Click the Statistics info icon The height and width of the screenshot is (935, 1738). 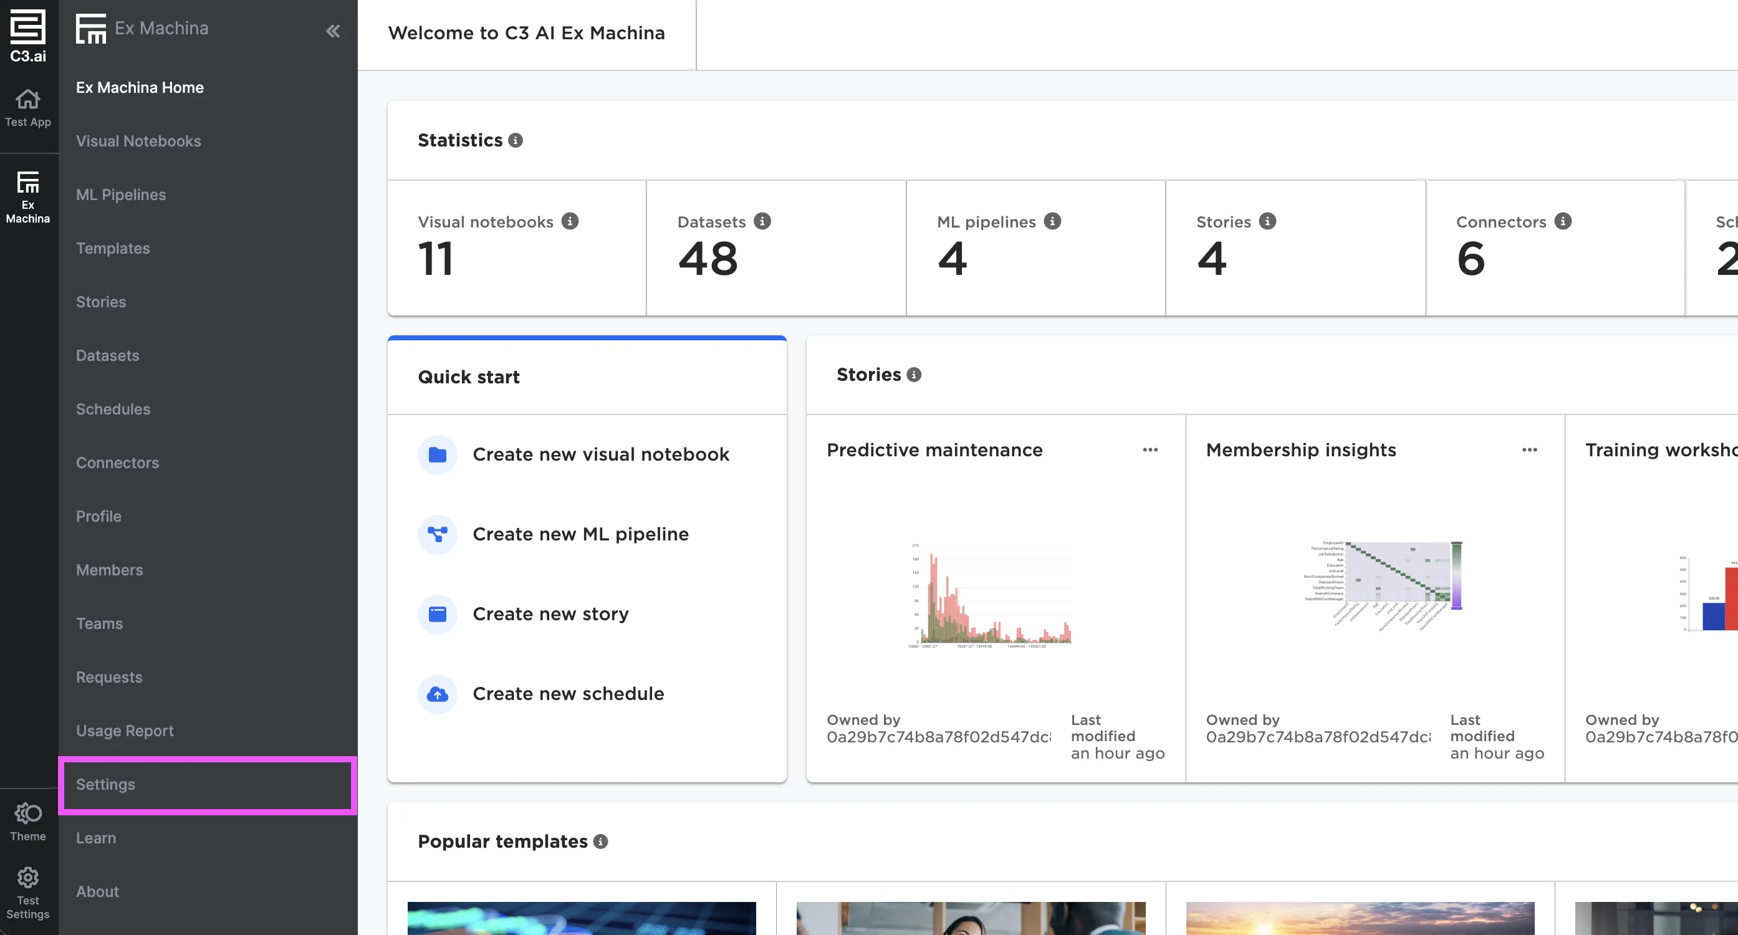tap(516, 140)
